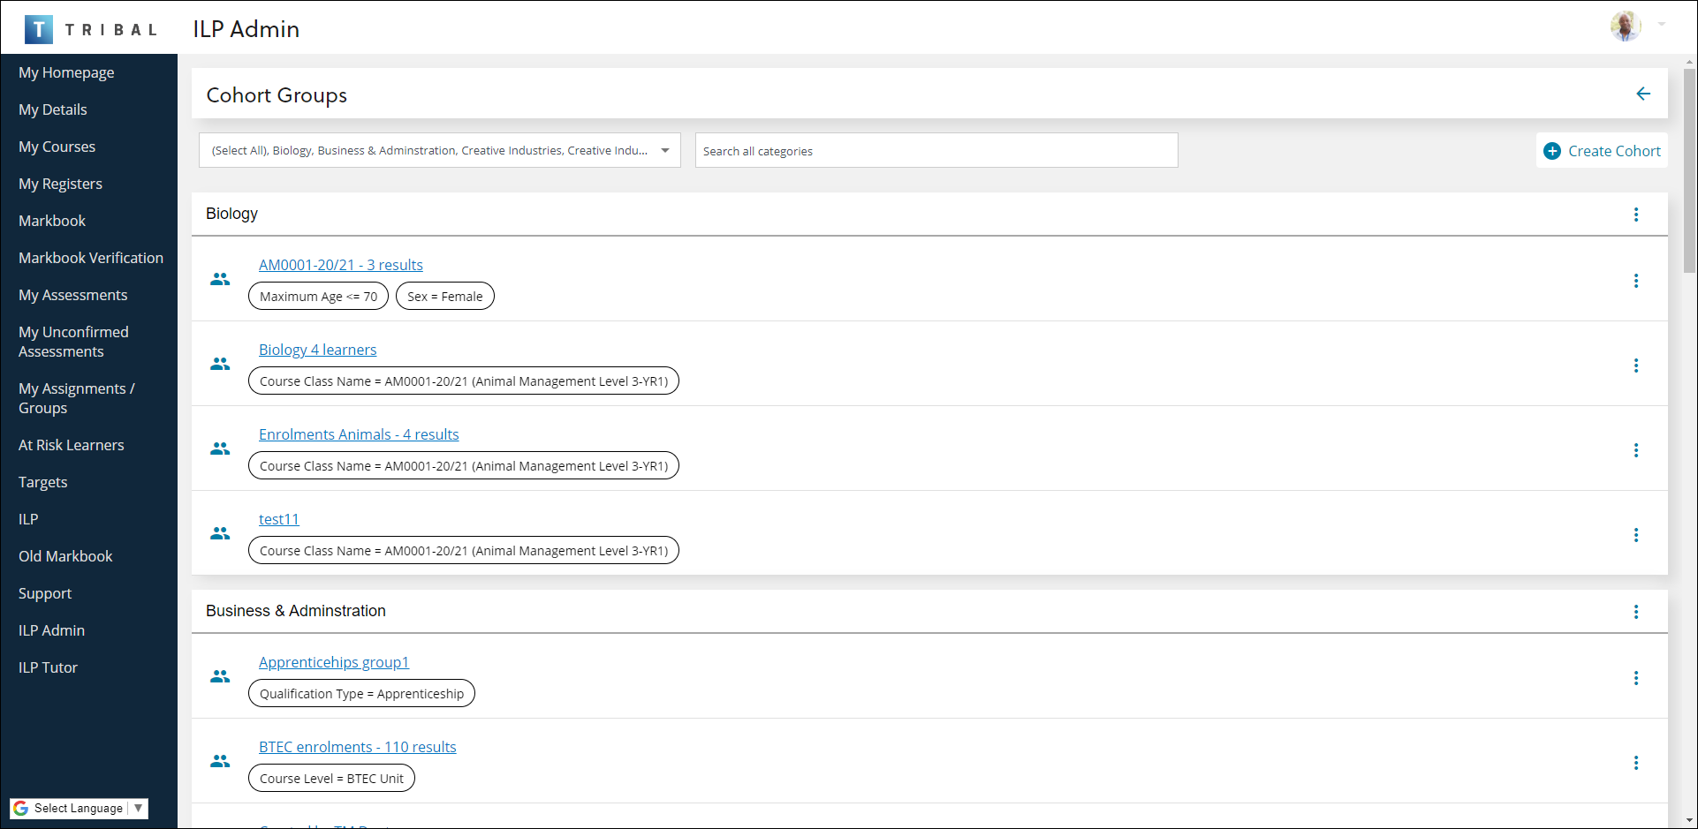Click the Tribal logo icon

click(38, 29)
